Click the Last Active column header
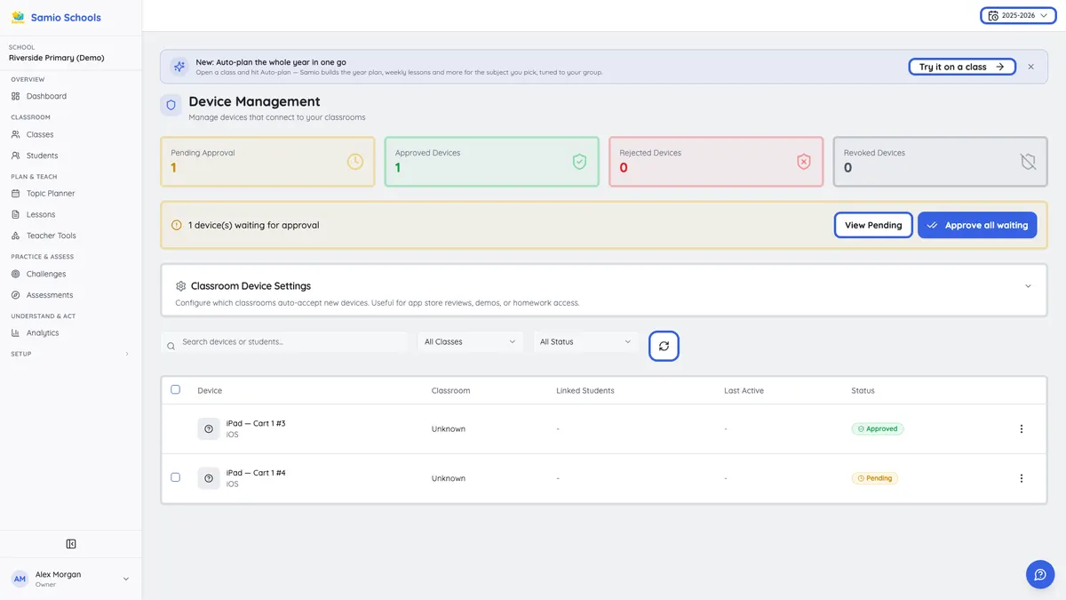Viewport: 1066px width, 600px height. 744,390
